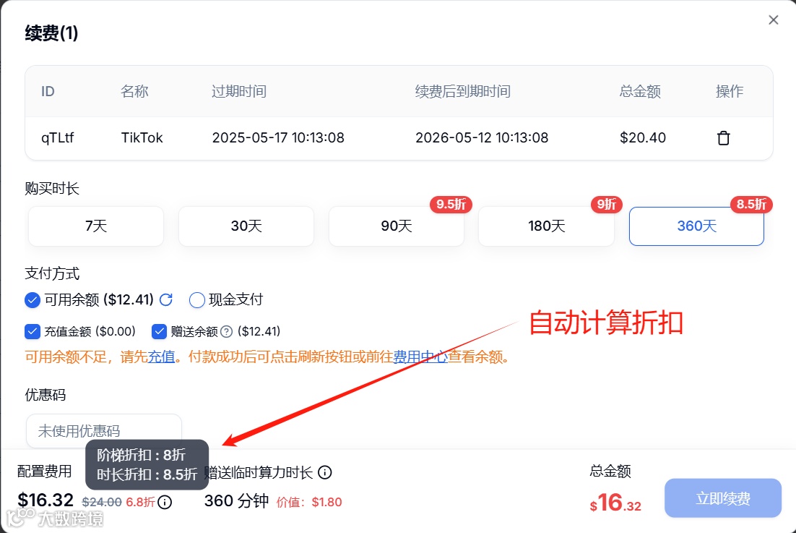Screen dimensions: 796x533
Task: Click the 8.5折 discount badge
Action: pos(751,204)
